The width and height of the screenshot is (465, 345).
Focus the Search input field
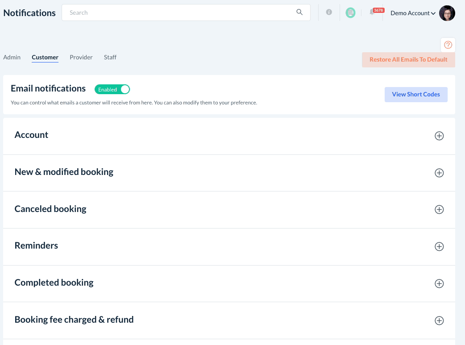(186, 12)
